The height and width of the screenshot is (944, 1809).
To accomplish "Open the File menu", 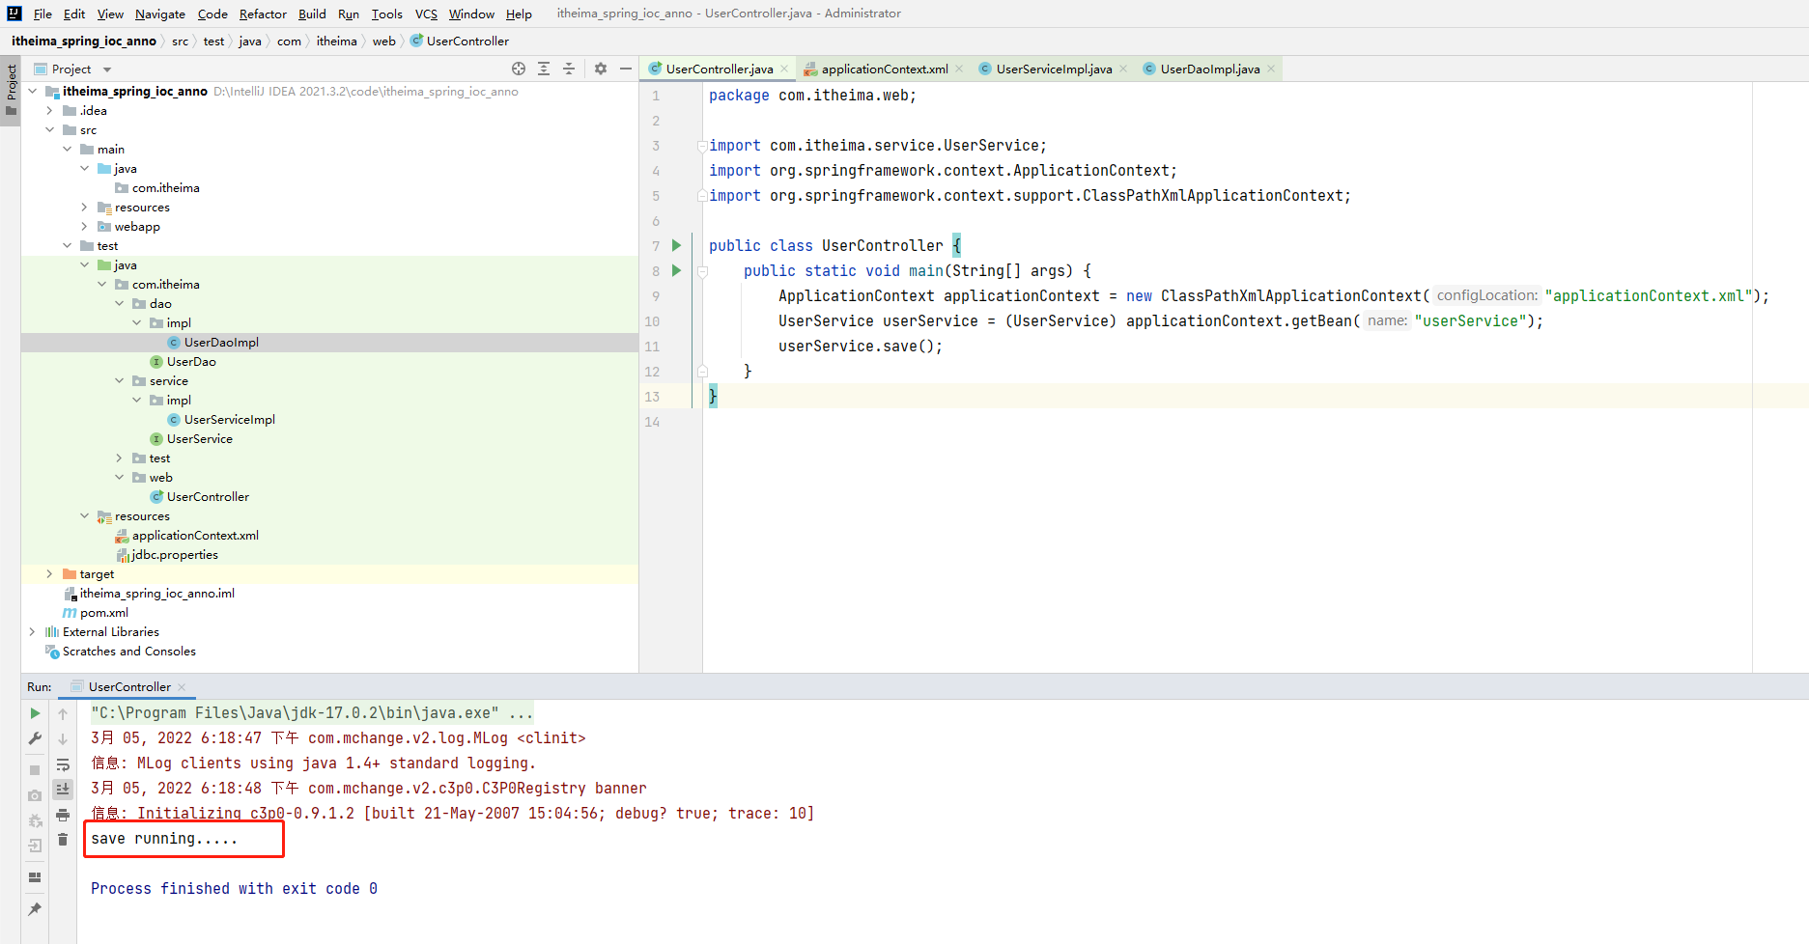I will 42,14.
